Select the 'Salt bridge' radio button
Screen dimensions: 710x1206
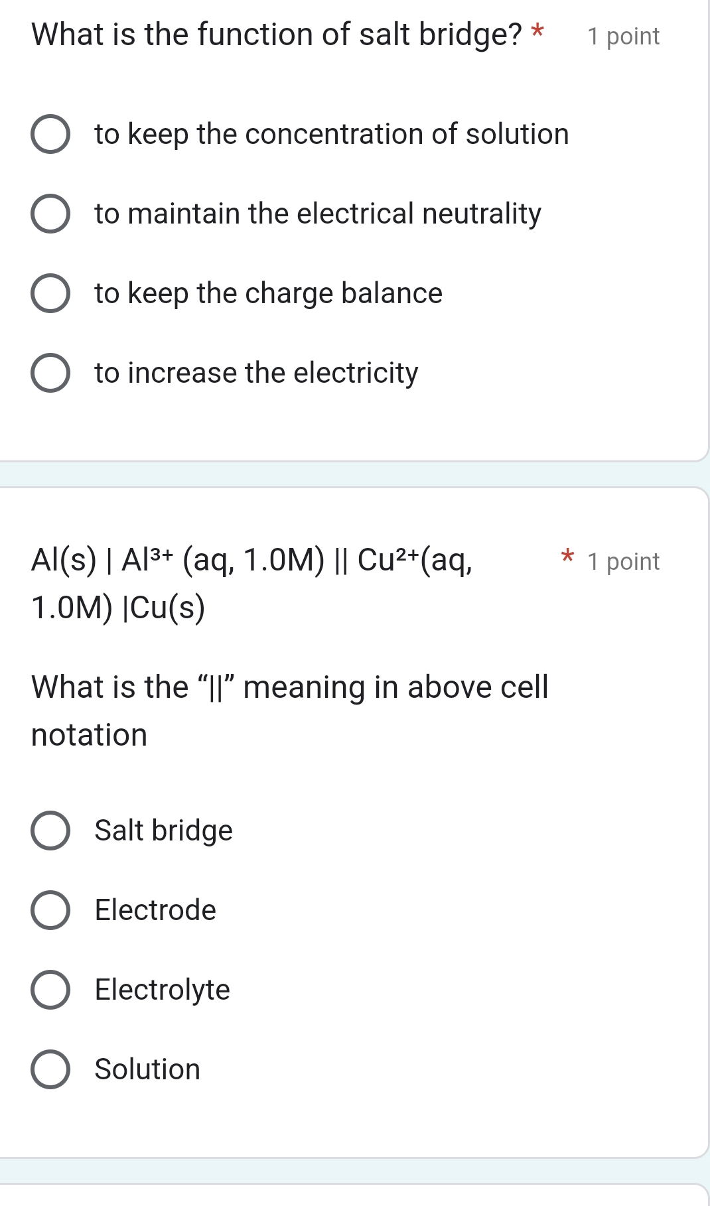tap(50, 831)
